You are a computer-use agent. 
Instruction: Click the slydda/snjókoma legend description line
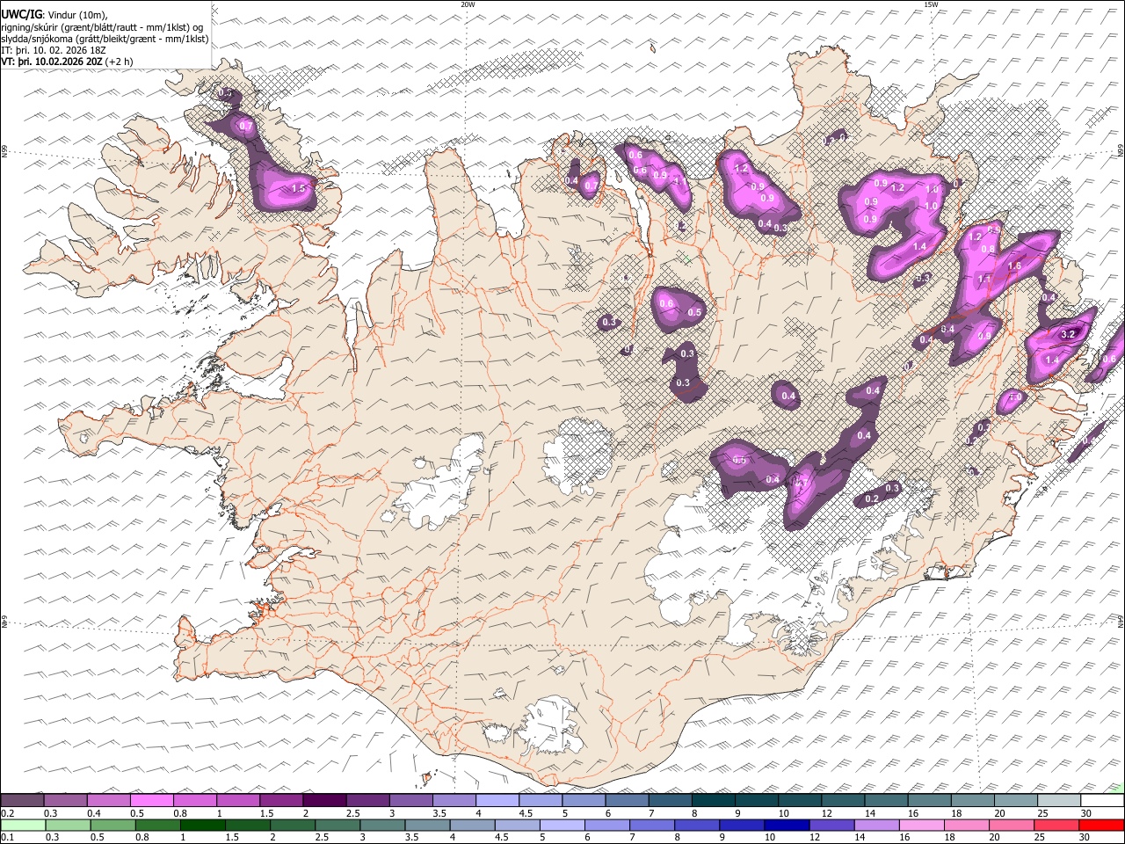[x=105, y=39]
